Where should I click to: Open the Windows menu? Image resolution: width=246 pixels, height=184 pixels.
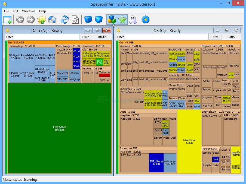tap(29, 11)
